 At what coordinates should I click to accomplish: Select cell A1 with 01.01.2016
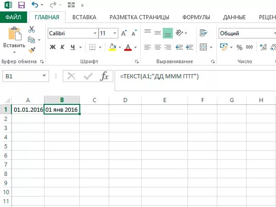[x=28, y=109]
